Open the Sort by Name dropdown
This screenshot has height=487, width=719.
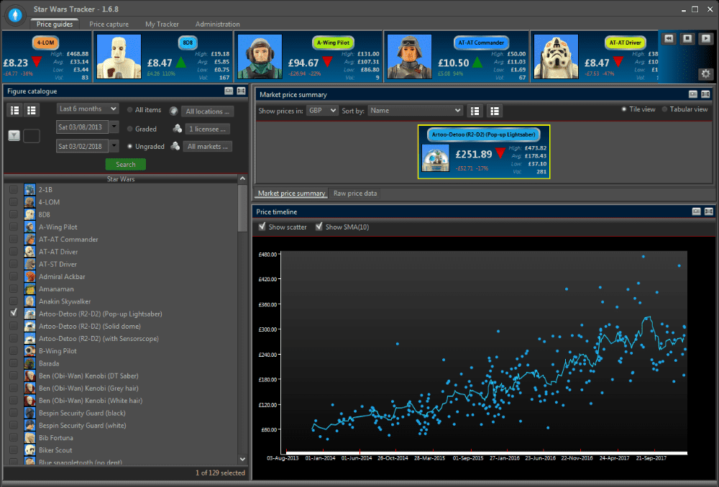(415, 111)
